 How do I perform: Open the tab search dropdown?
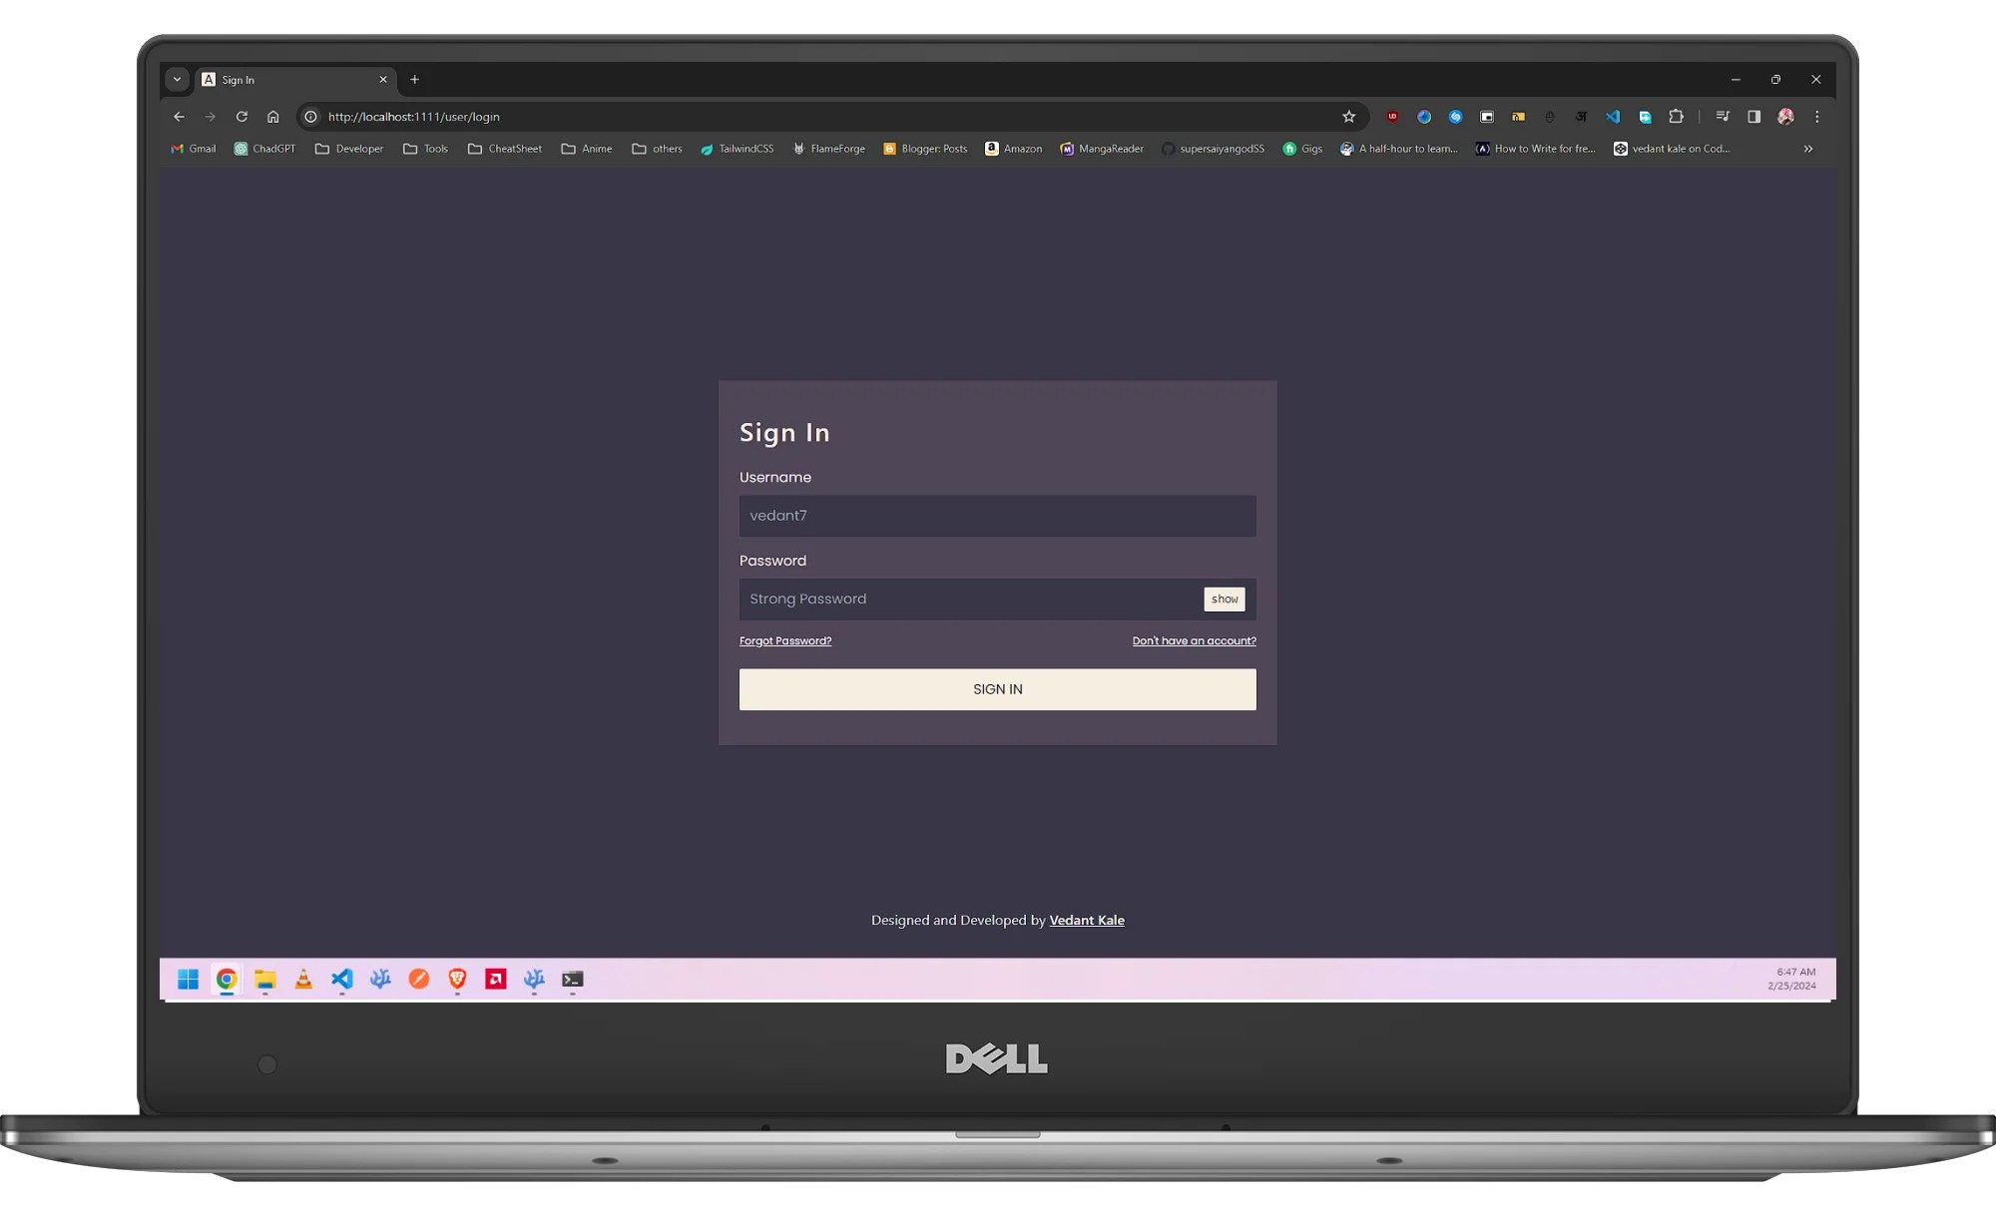point(177,79)
